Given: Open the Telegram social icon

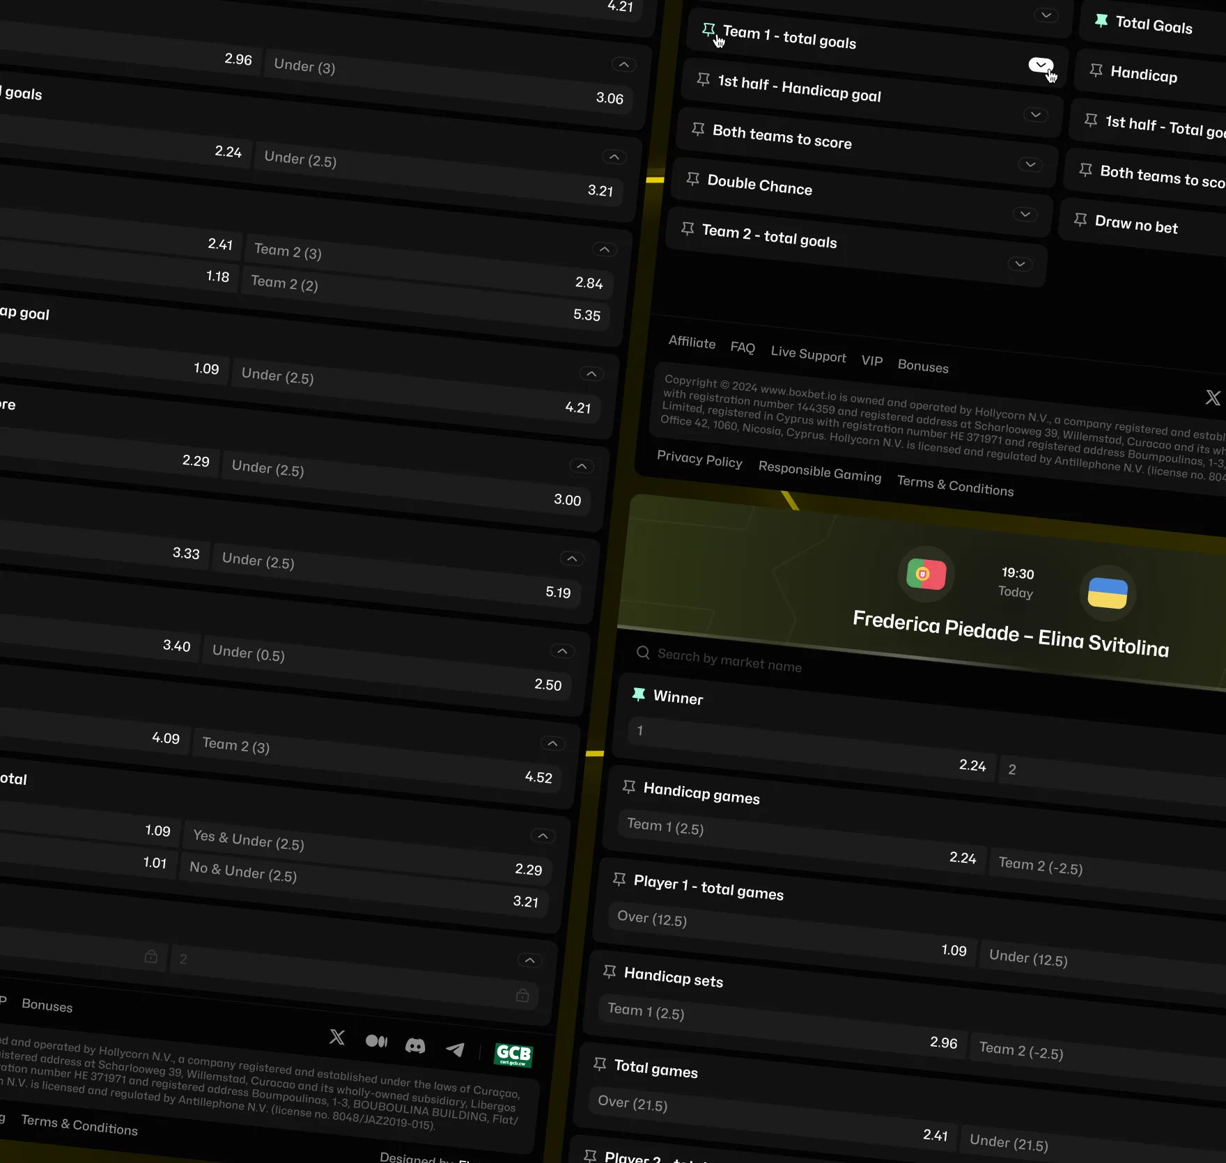Looking at the screenshot, I should pos(455,1049).
